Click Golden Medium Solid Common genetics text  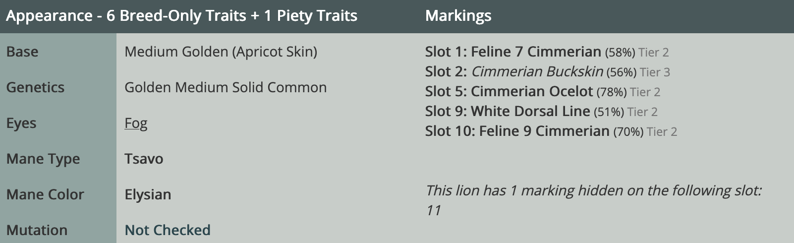pos(226,87)
